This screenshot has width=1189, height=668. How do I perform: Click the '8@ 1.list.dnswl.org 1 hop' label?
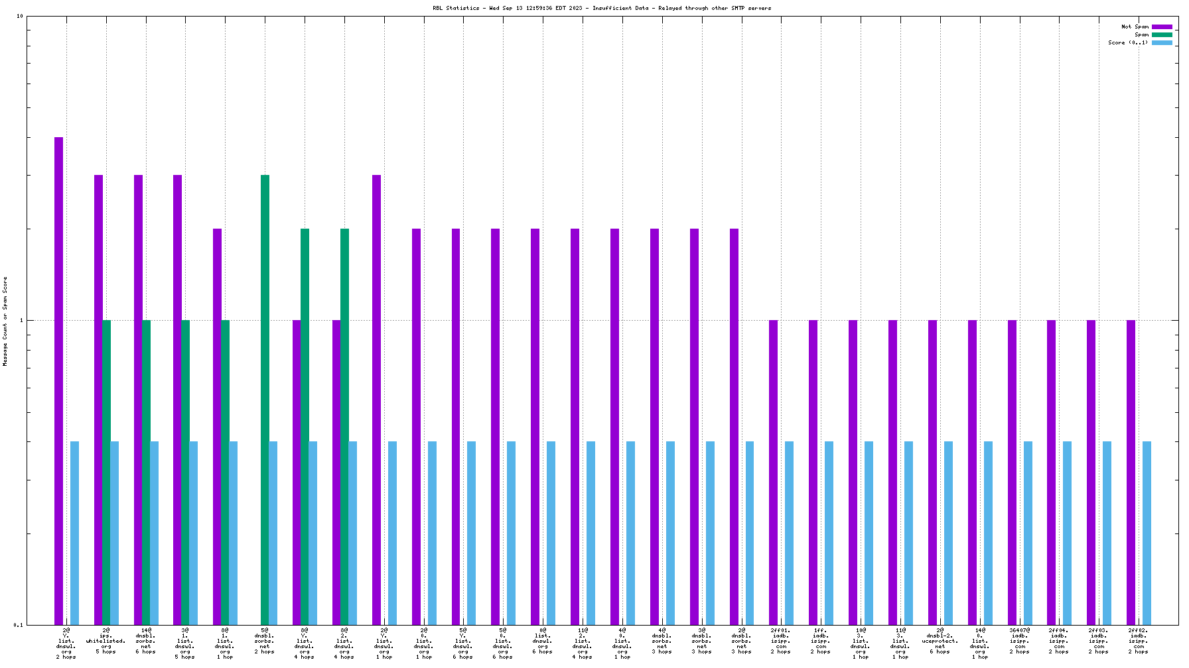click(225, 643)
